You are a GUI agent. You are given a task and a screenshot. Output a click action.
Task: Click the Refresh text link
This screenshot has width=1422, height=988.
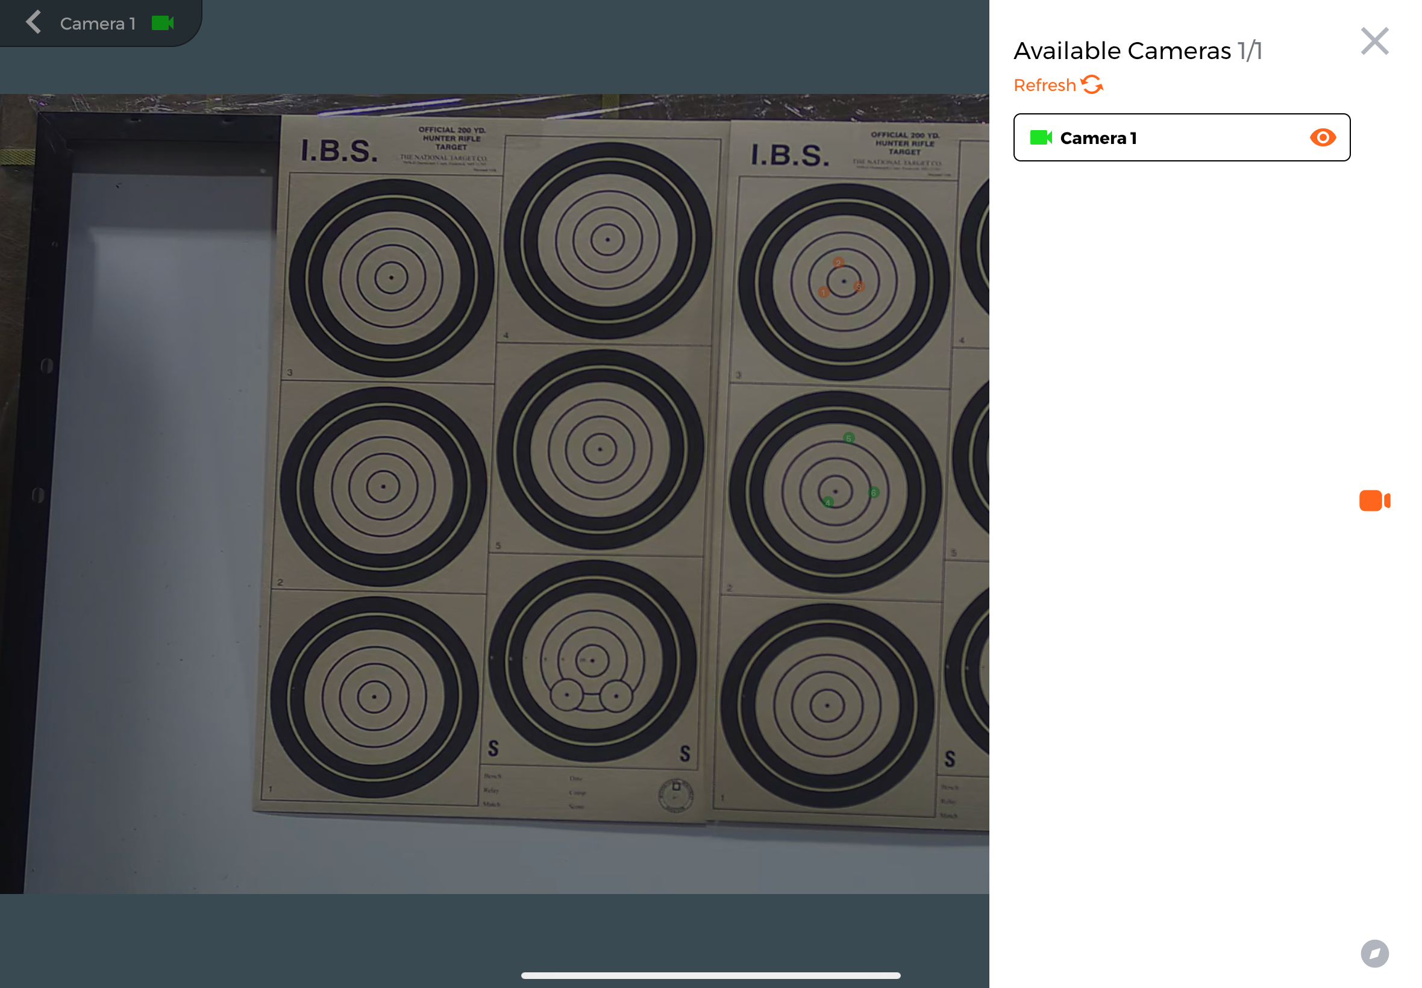click(x=1044, y=85)
